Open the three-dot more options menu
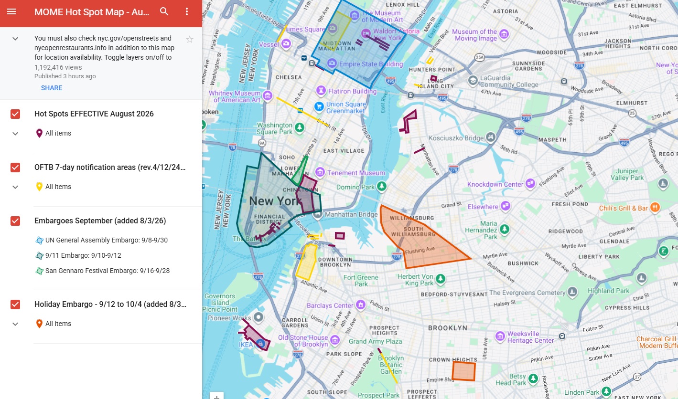 pyautogui.click(x=187, y=11)
